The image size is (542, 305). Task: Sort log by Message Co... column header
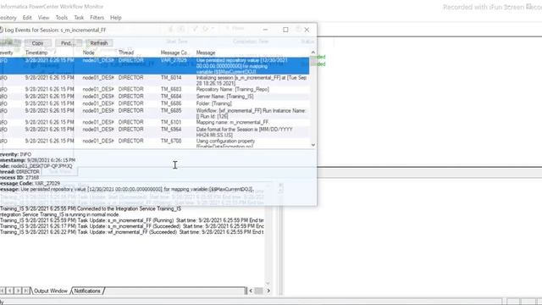(174, 53)
